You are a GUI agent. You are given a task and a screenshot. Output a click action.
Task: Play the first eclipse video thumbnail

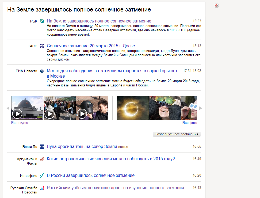(17, 114)
